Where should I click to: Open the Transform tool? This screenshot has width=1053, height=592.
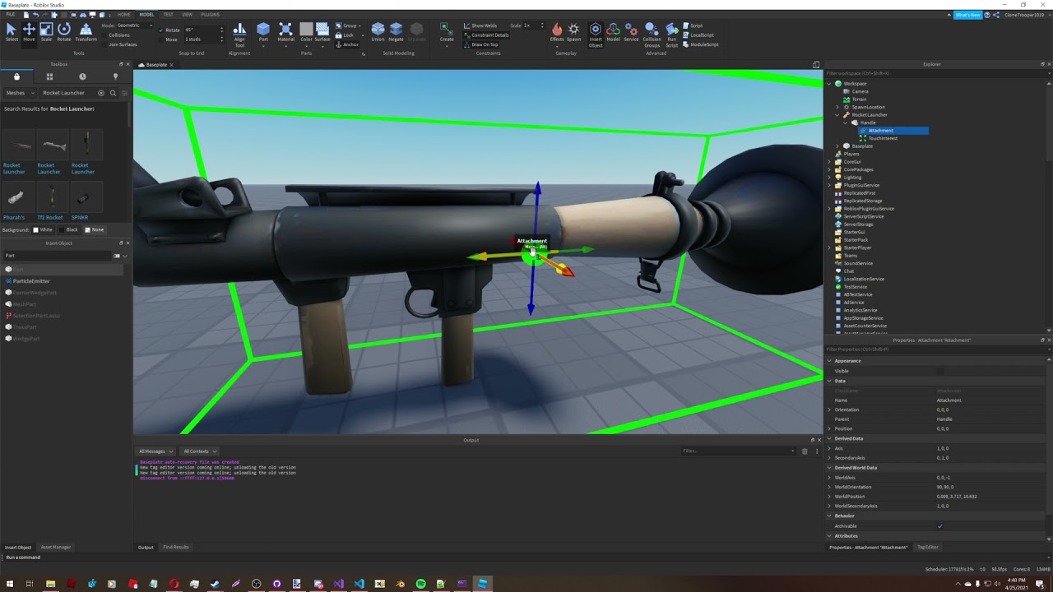pos(86,32)
